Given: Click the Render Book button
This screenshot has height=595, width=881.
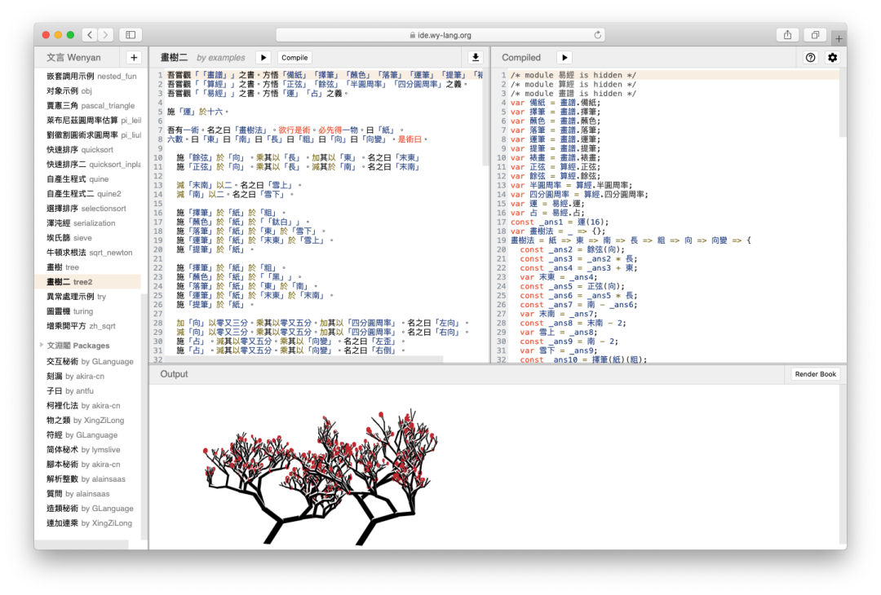Looking at the screenshot, I should click(x=815, y=374).
